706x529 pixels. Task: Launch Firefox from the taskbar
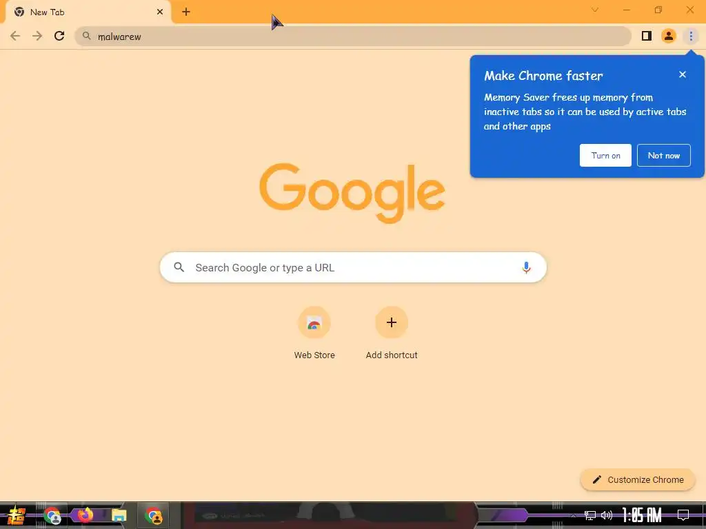coord(85,515)
